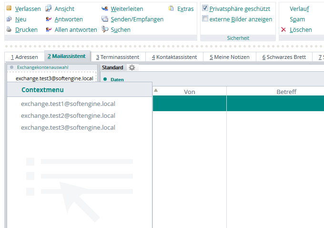Sort by the Von column header
324x228 pixels.
point(189,91)
